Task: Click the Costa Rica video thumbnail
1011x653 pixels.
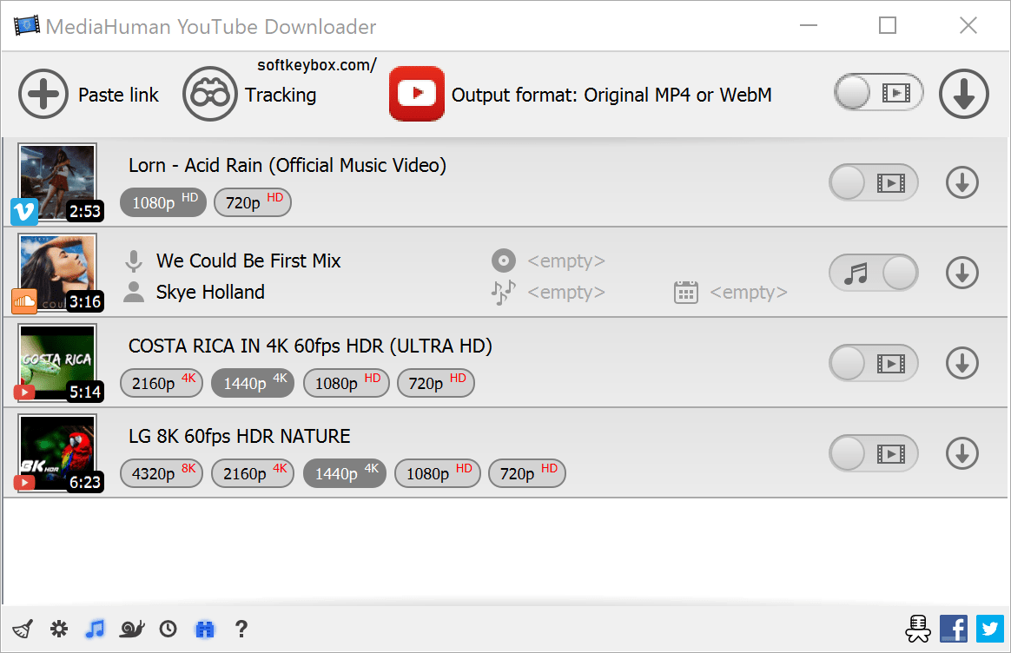Action: point(56,362)
